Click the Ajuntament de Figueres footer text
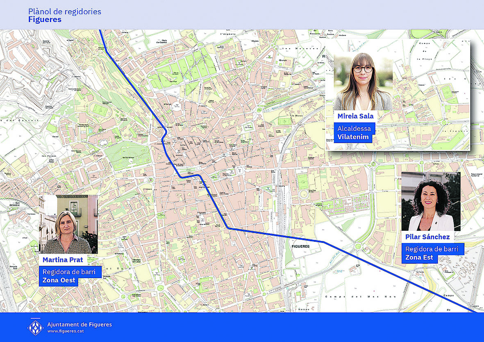This screenshot has height=342, width=484. [80, 324]
